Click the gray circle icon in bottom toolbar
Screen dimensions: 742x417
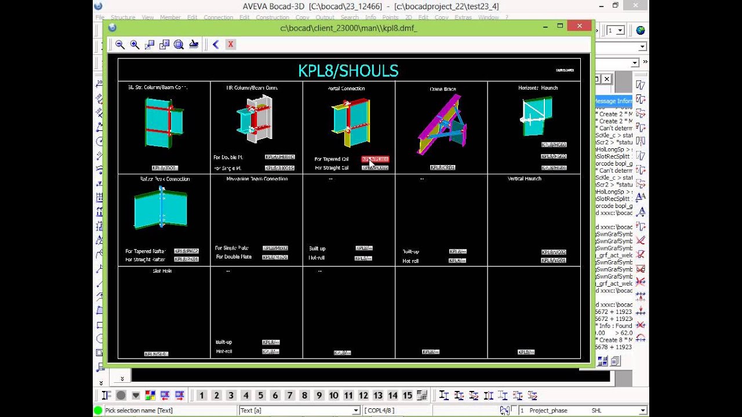121,396
